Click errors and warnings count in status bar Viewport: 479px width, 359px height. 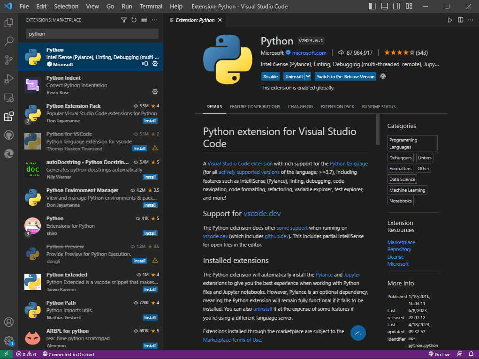click(26, 354)
